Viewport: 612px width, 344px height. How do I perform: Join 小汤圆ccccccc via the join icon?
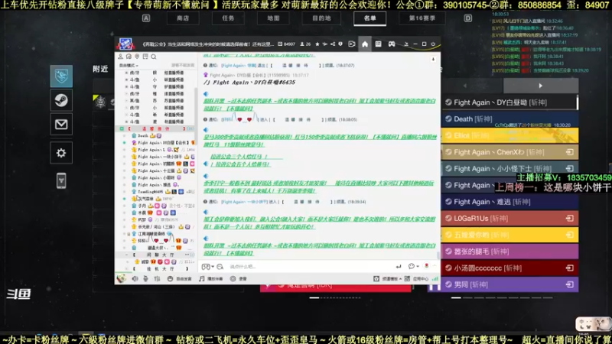pos(570,268)
